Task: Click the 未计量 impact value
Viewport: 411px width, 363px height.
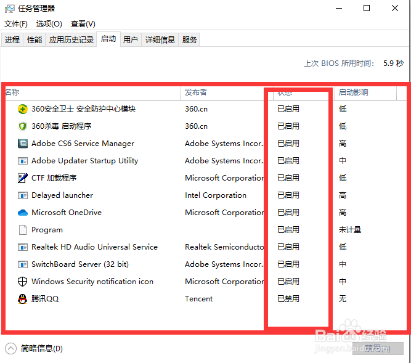Action: pyautogui.click(x=349, y=230)
